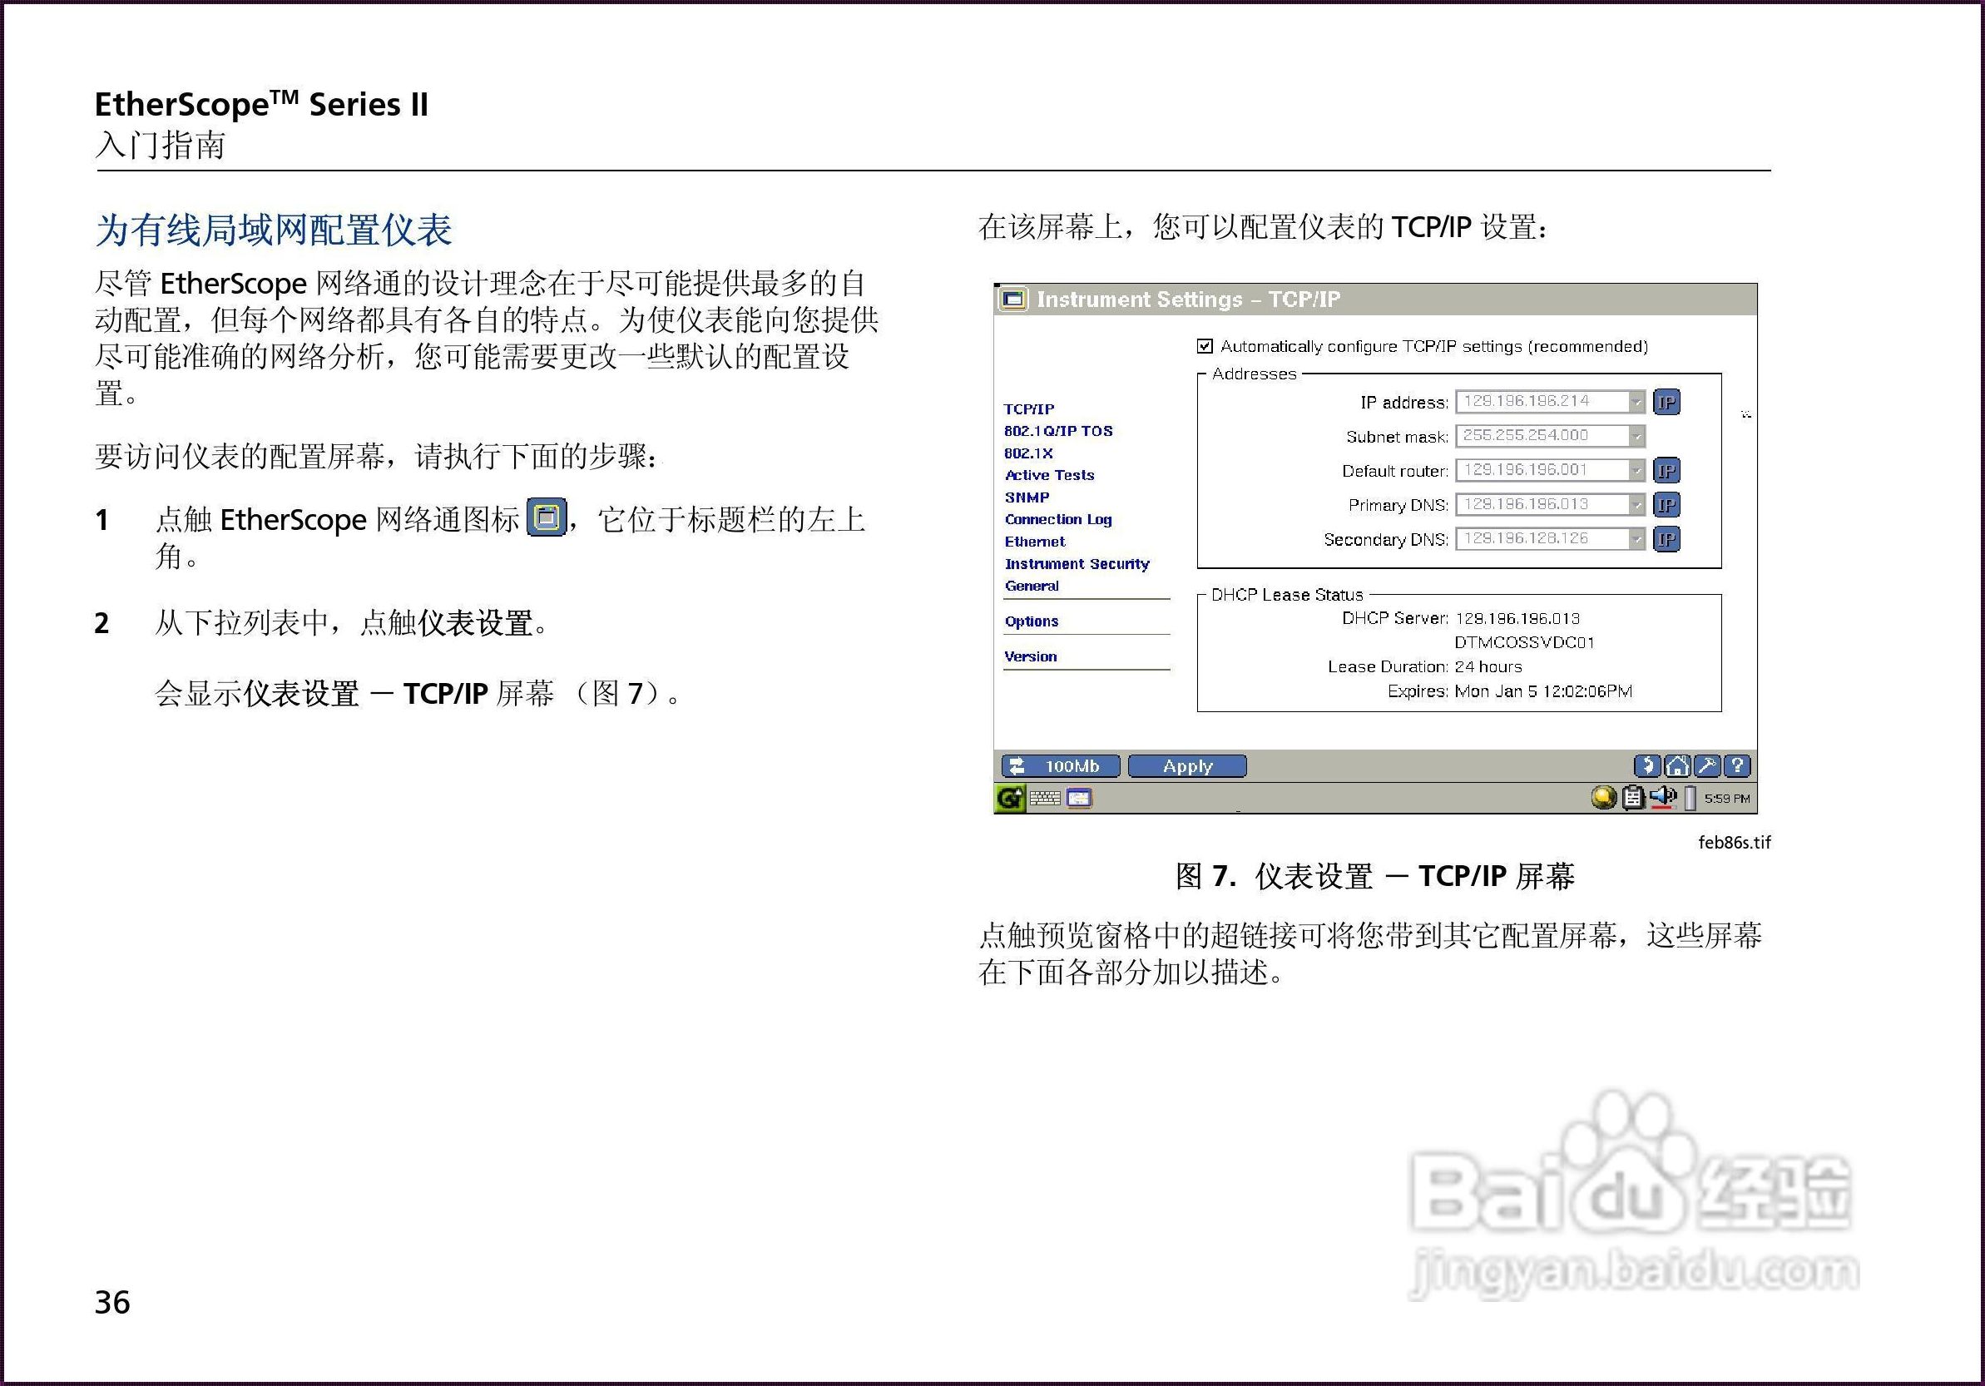The width and height of the screenshot is (1985, 1386).
Task: Go back using the back arrow icon
Action: (x=1647, y=766)
